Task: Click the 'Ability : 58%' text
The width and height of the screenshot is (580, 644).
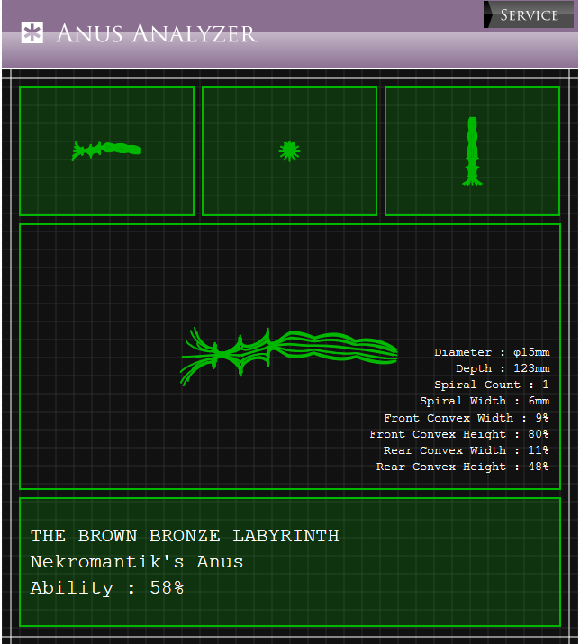Action: [x=107, y=588]
